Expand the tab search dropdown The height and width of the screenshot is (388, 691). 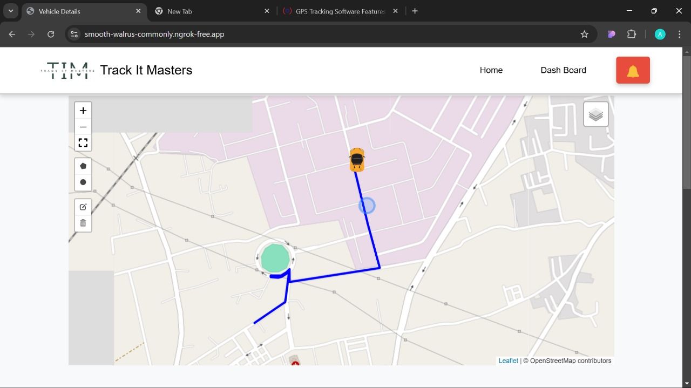click(11, 11)
